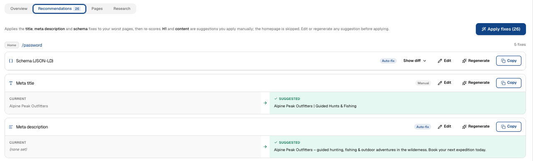
Task: Click the 'Meta description' heading text
Action: click(32, 127)
